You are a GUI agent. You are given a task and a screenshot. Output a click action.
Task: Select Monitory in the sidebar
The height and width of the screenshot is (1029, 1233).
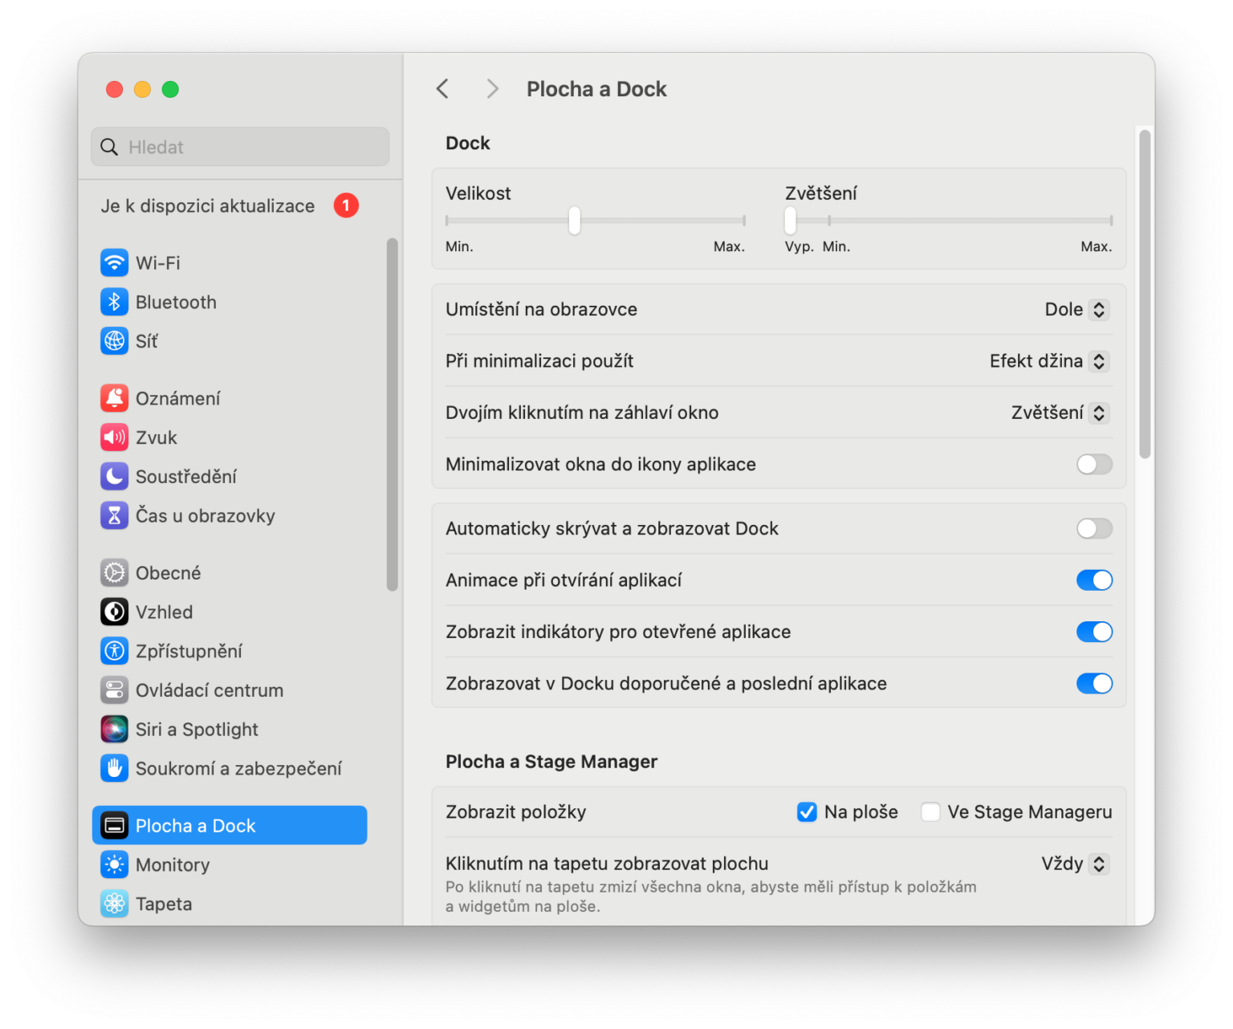pyautogui.click(x=172, y=864)
